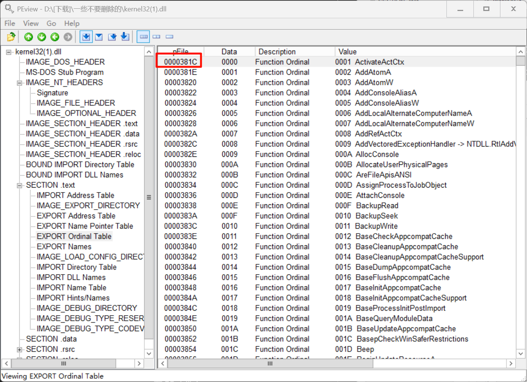Toggle the single-segment column width button
Screen dimensions: 527x382
[x=169, y=37]
